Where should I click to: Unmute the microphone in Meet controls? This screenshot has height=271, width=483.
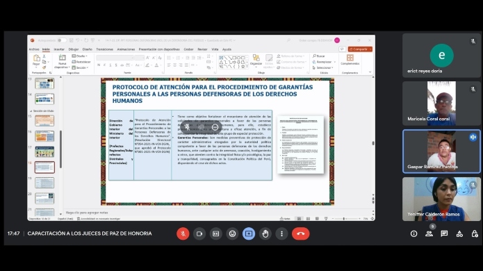click(x=183, y=233)
